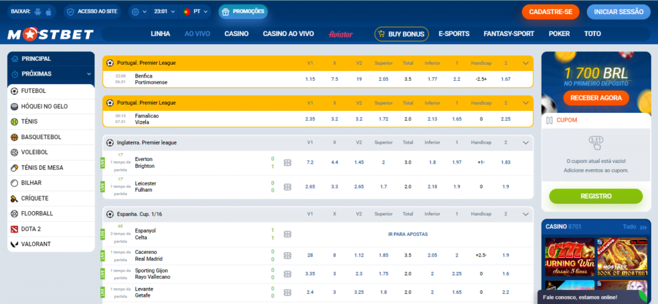Collapse the Espanha Cup 1/16 section

(x=526, y=214)
